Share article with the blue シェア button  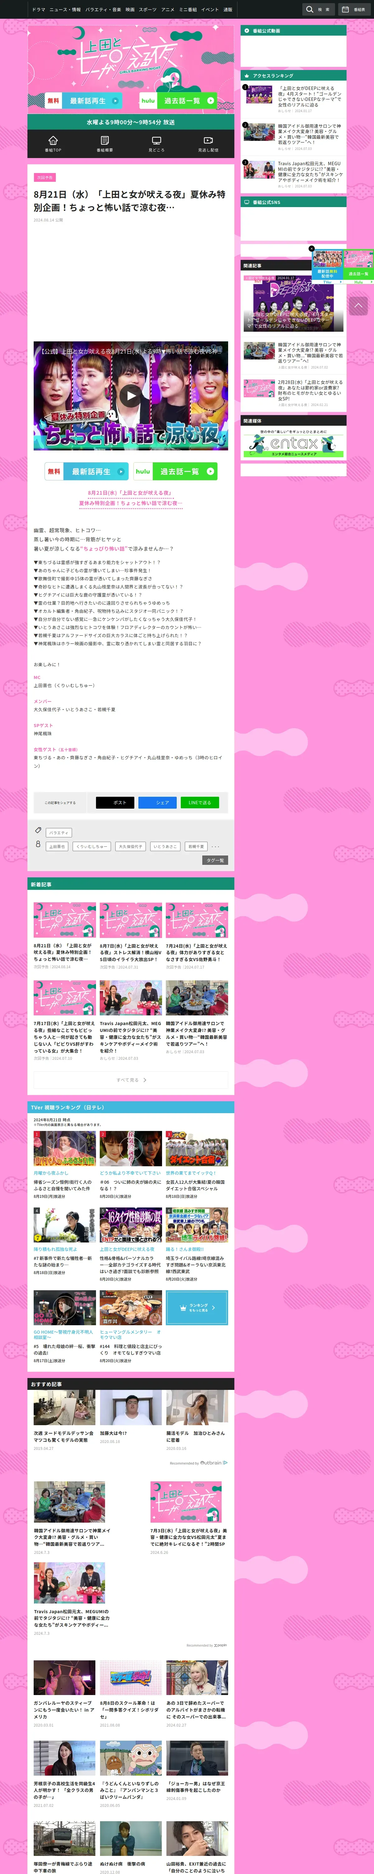(x=158, y=802)
